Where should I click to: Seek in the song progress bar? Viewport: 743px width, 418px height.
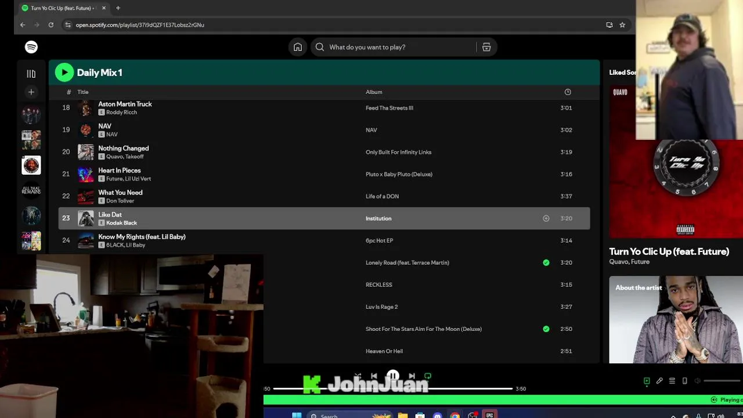392,388
